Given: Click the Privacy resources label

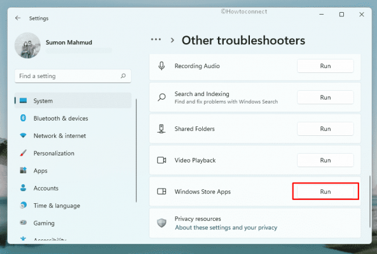Looking at the screenshot, I should (198, 219).
